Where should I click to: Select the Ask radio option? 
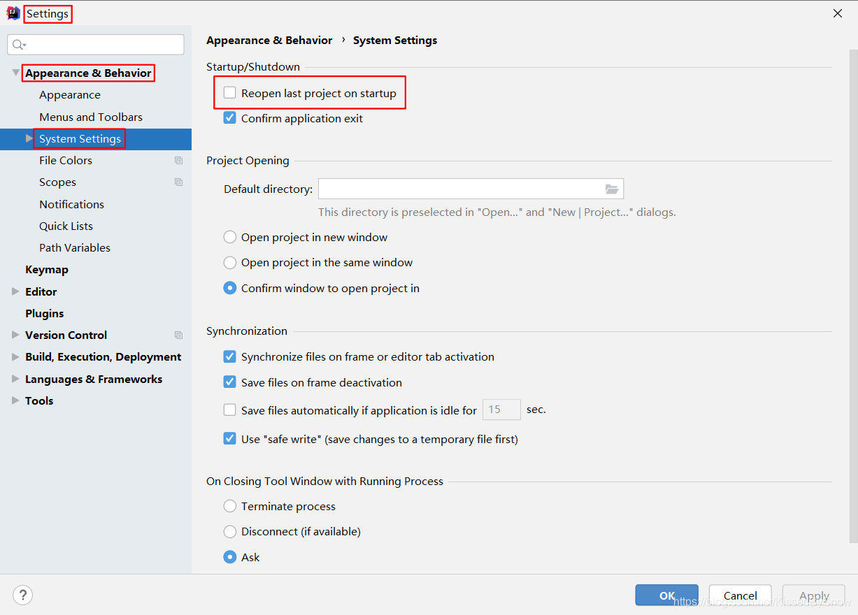[x=230, y=557]
